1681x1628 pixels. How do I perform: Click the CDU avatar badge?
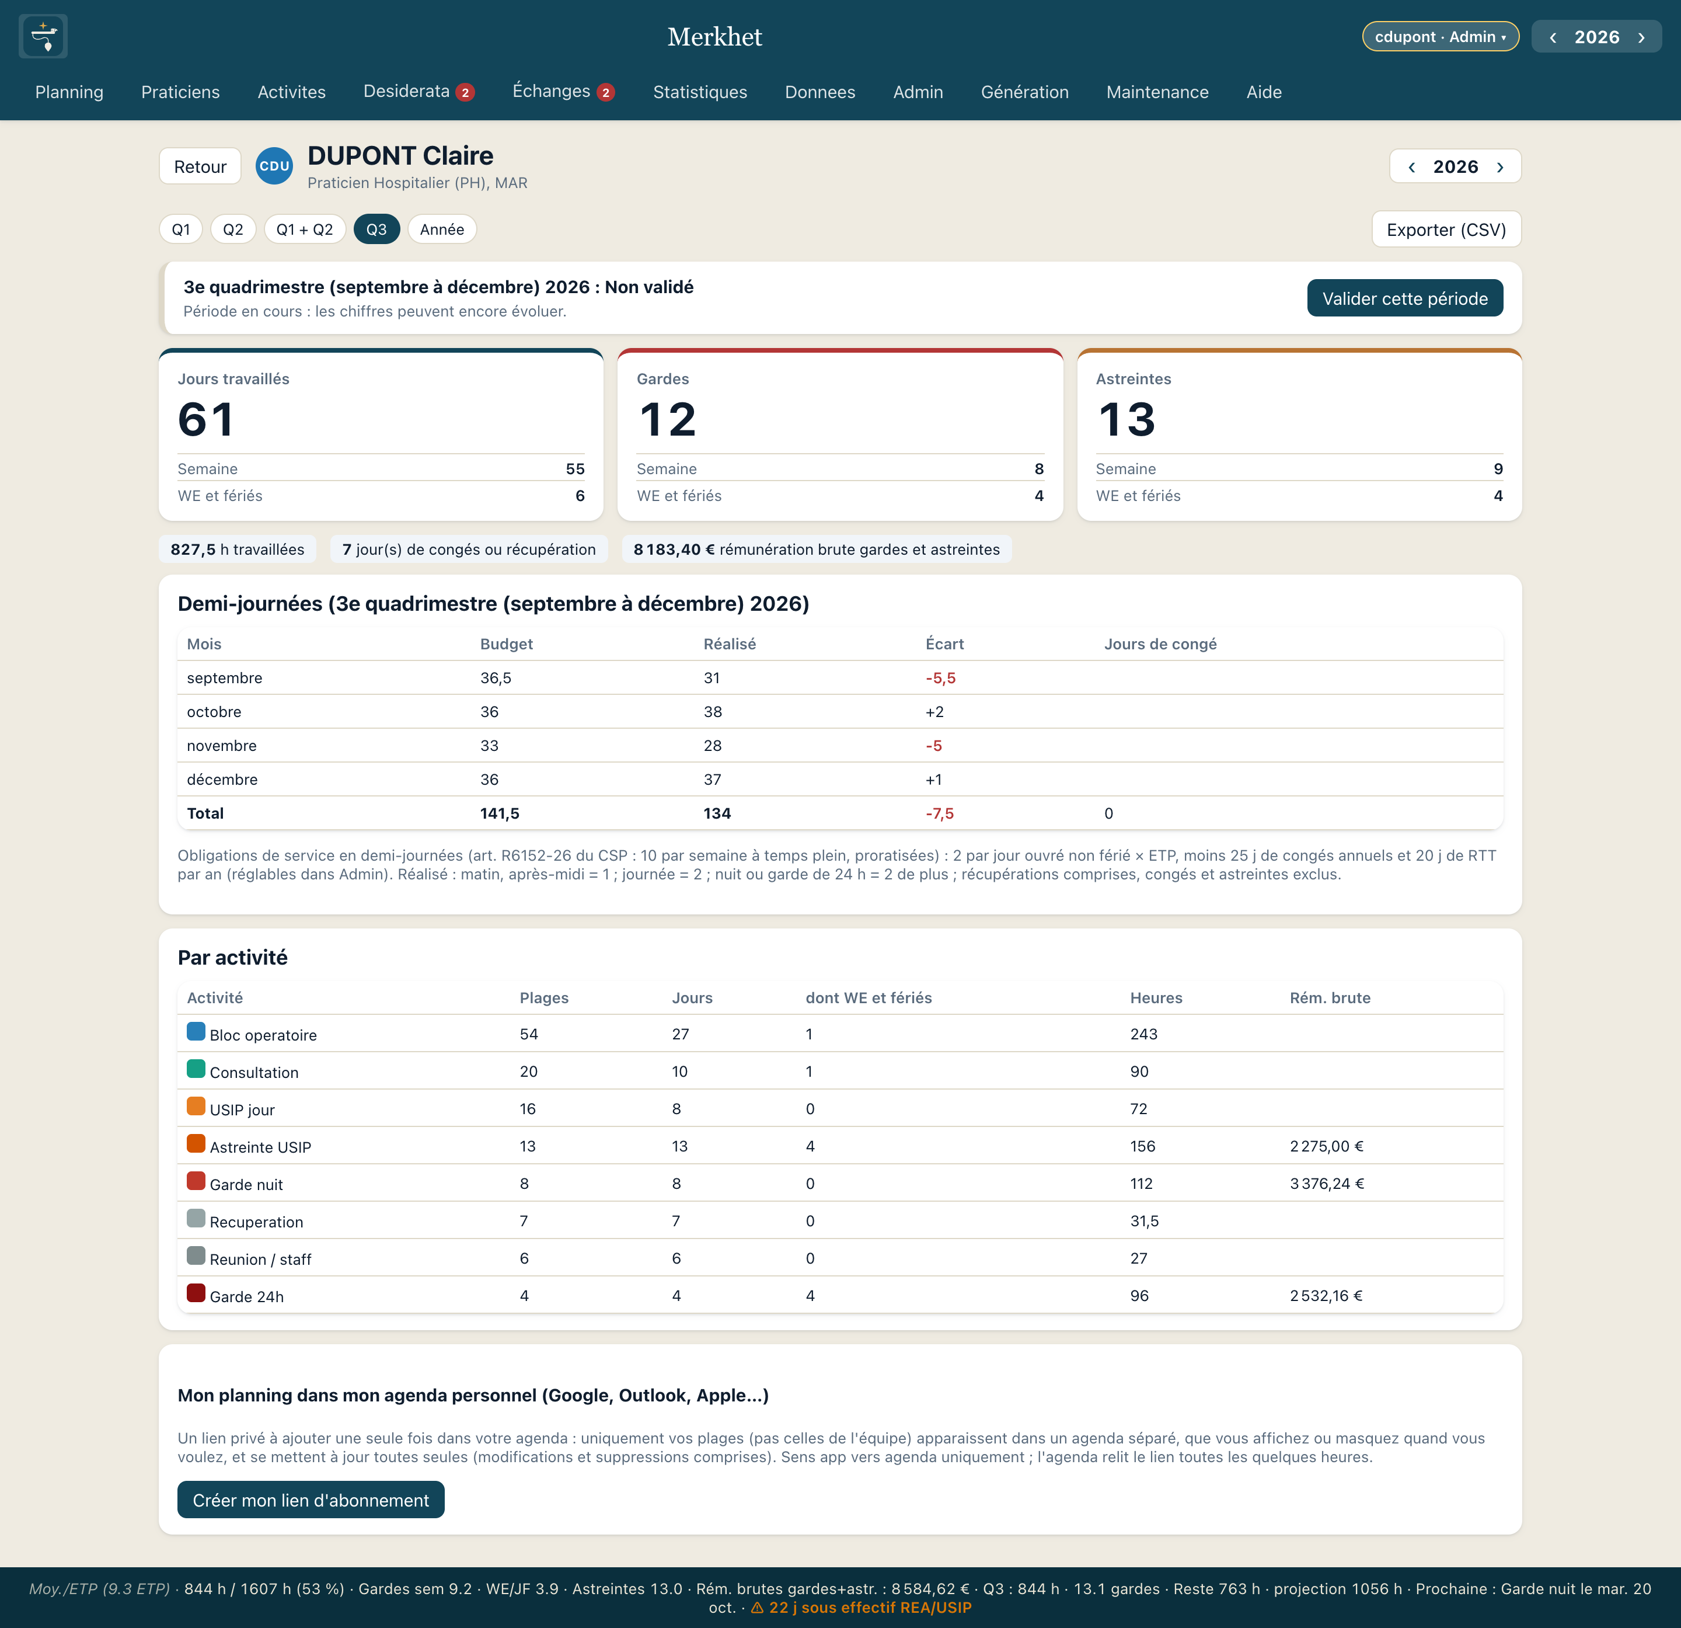click(x=274, y=166)
